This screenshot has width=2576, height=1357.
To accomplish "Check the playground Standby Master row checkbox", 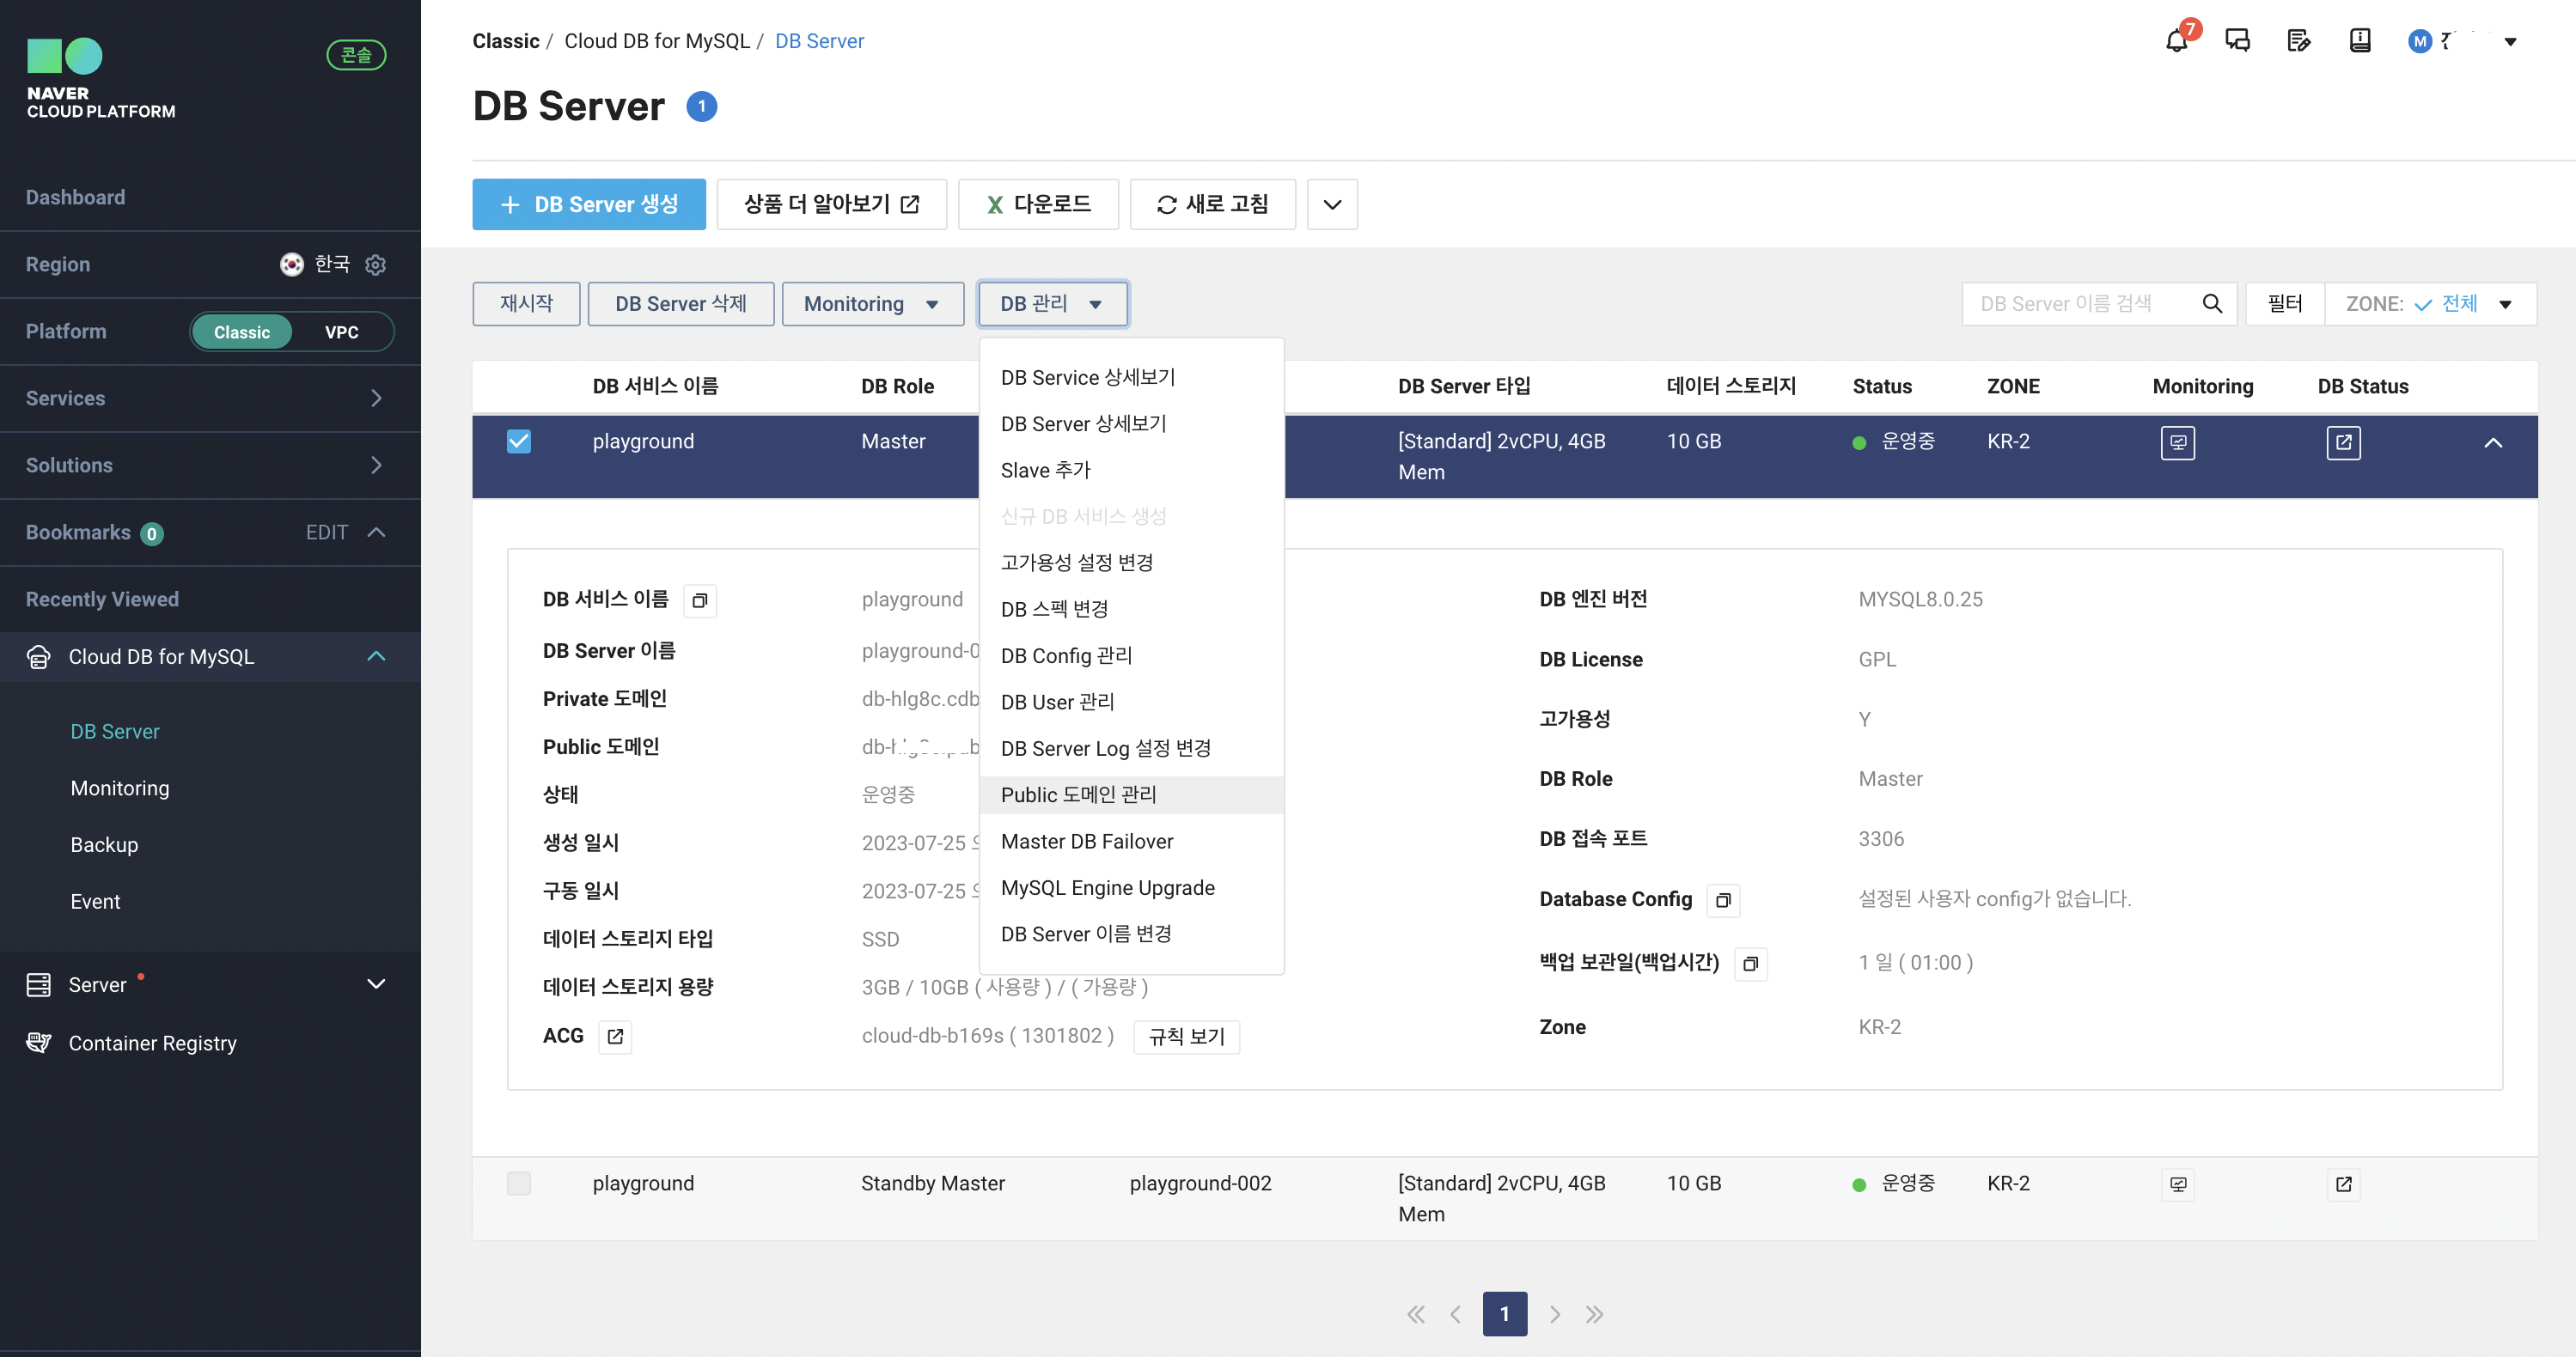I will click(x=519, y=1184).
